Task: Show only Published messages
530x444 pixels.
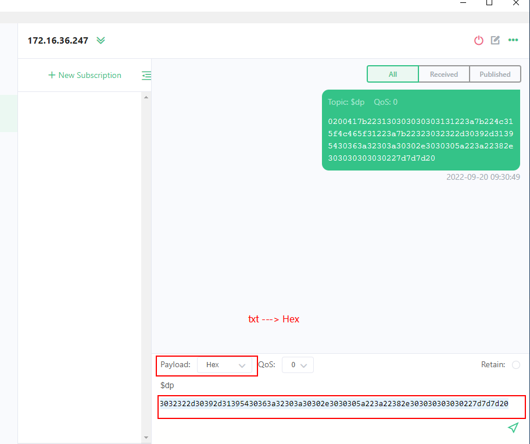Action: [495, 74]
